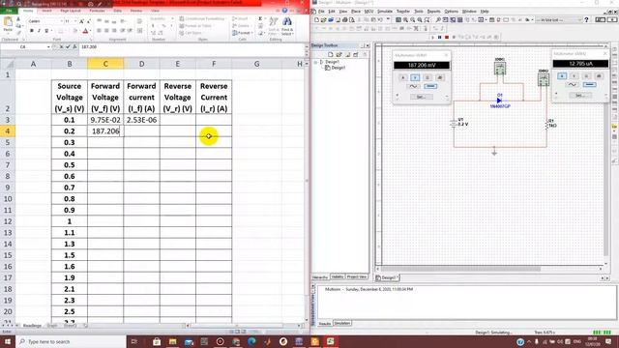Select DC mode on right multimeter
Viewport: 619px width, 348px height.
click(x=589, y=85)
